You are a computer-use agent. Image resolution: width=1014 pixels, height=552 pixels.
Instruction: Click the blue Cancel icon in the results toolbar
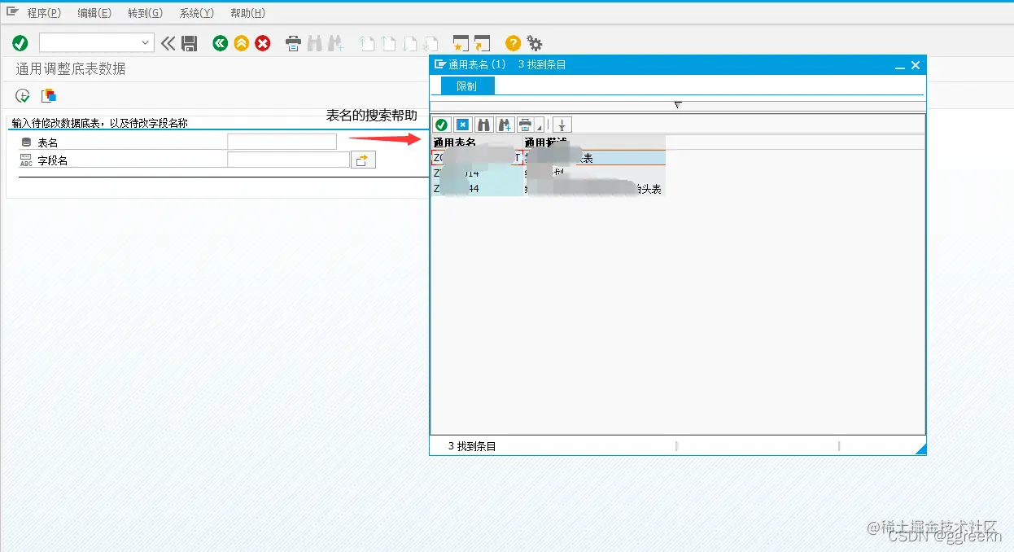462,125
